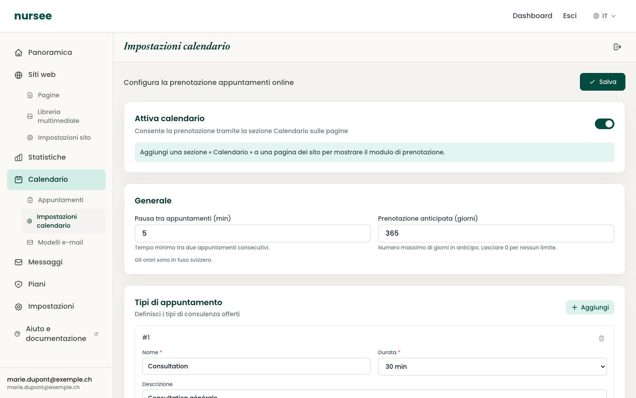Viewport: 636px width, 398px height.
Task: Click the Pausa tra appuntamenti field
Action: 253,233
